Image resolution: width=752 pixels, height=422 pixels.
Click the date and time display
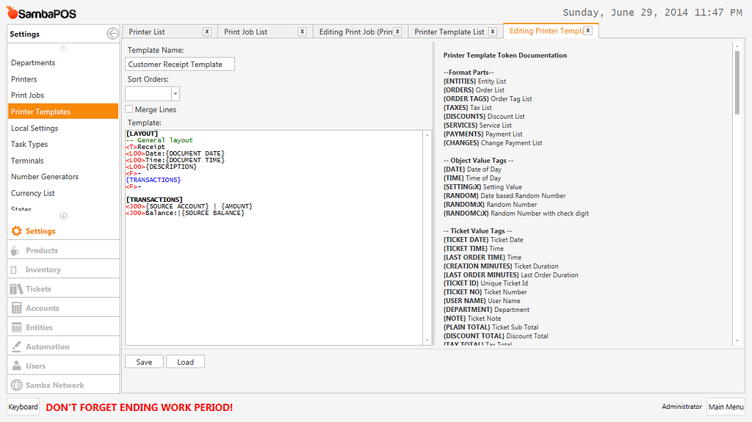coord(652,12)
